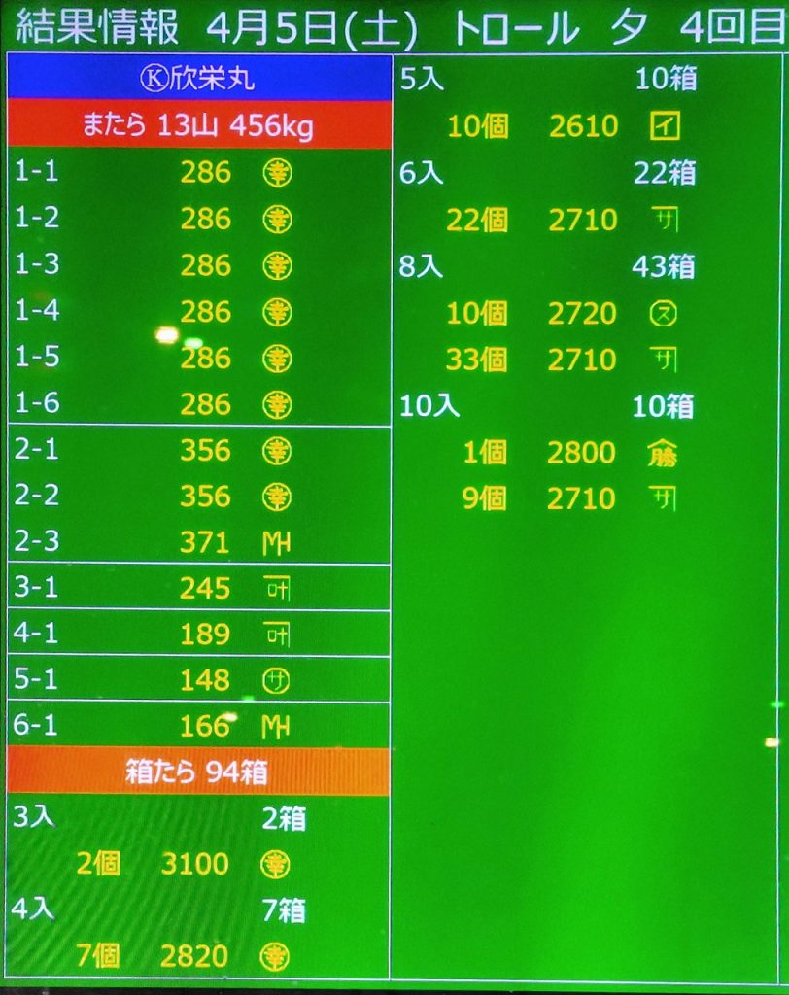Click the circled mark next to 3100
Viewport: 789px width, 995px height.
[277, 865]
